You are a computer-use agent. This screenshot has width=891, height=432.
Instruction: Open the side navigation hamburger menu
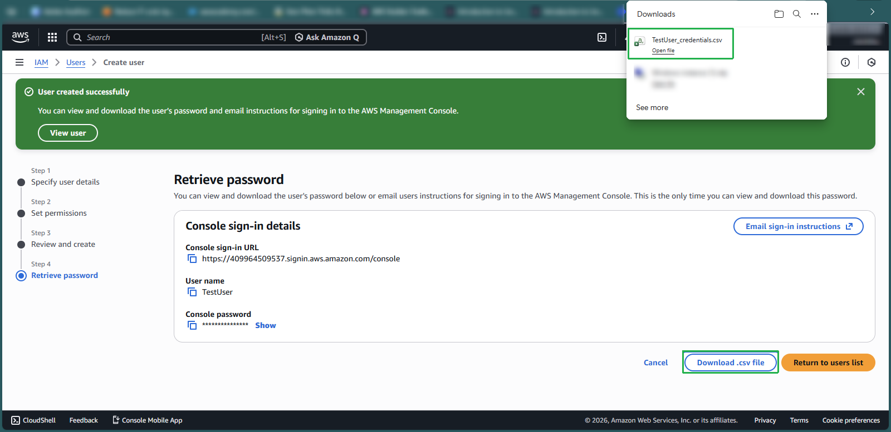click(x=19, y=62)
